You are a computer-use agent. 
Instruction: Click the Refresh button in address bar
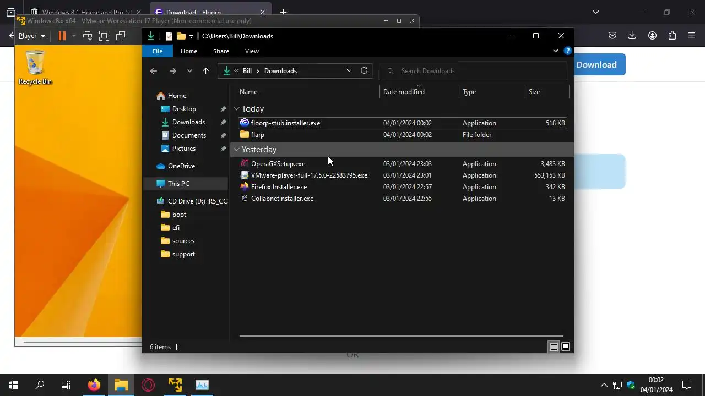pos(364,70)
